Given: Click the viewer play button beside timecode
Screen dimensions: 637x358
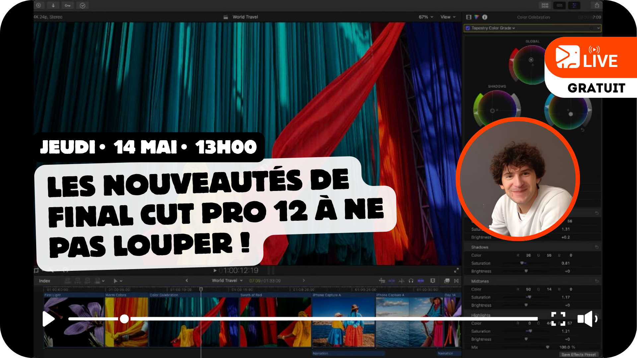Looking at the screenshot, I should coord(215,270).
